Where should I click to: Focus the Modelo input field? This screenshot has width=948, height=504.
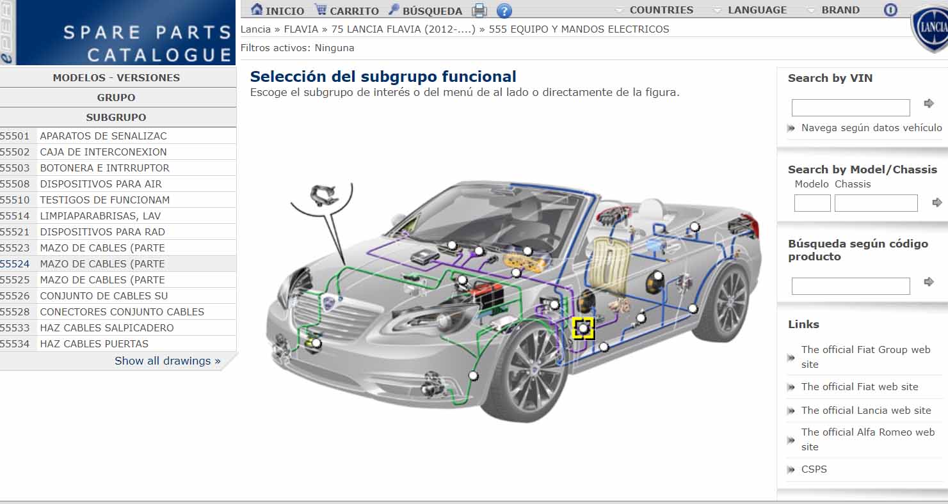812,203
